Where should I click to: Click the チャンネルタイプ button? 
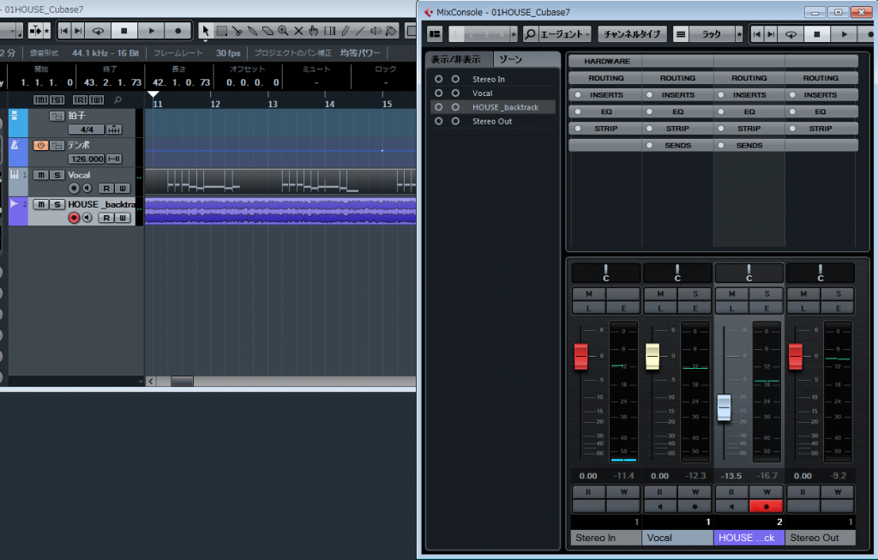pyautogui.click(x=632, y=34)
